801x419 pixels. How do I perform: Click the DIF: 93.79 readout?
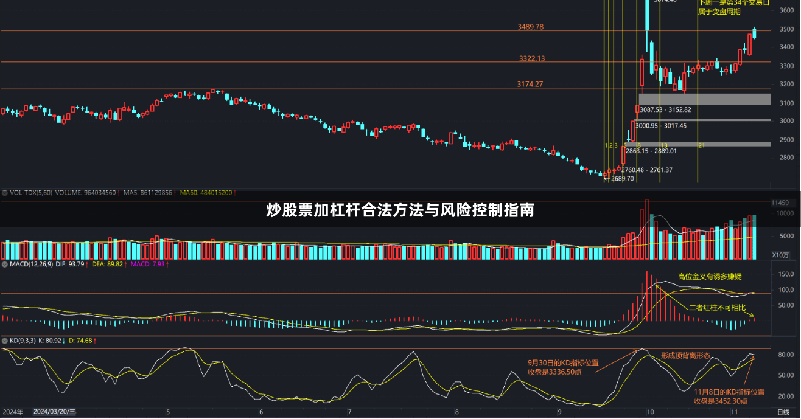pyautogui.click(x=71, y=265)
